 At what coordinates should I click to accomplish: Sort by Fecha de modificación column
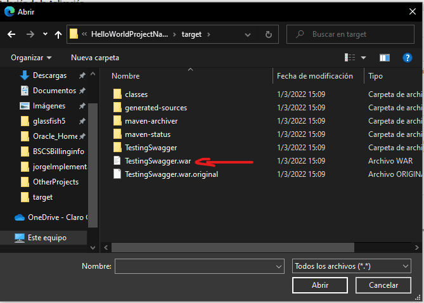[x=315, y=76]
